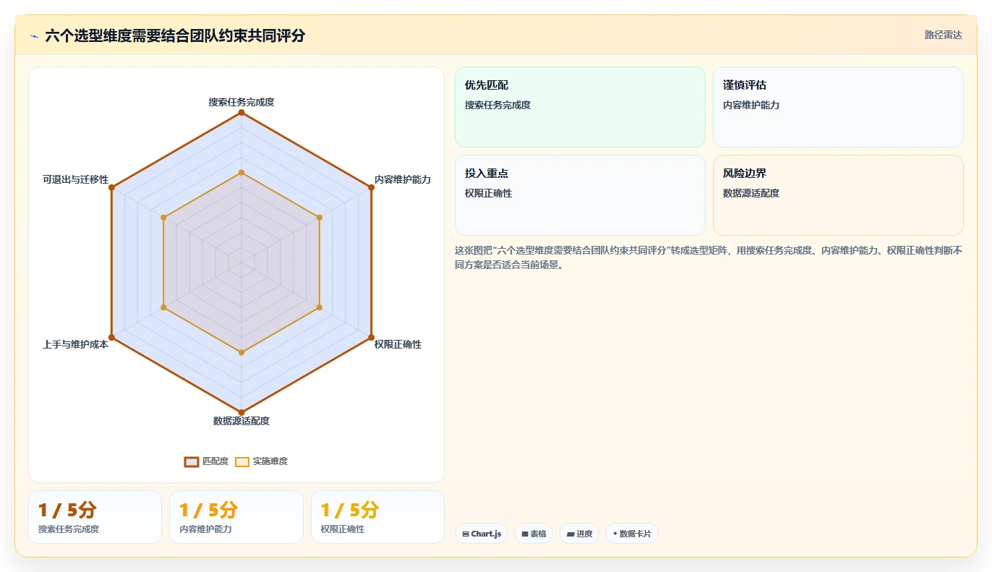Click the 数据卡片 tag pill
Image resolution: width=992 pixels, height=572 pixels.
pos(632,534)
